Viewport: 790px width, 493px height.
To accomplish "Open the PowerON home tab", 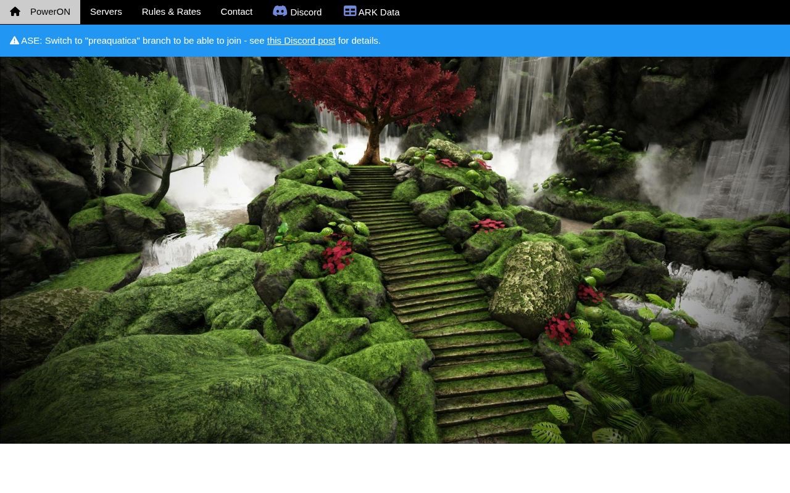I will 40,12.
